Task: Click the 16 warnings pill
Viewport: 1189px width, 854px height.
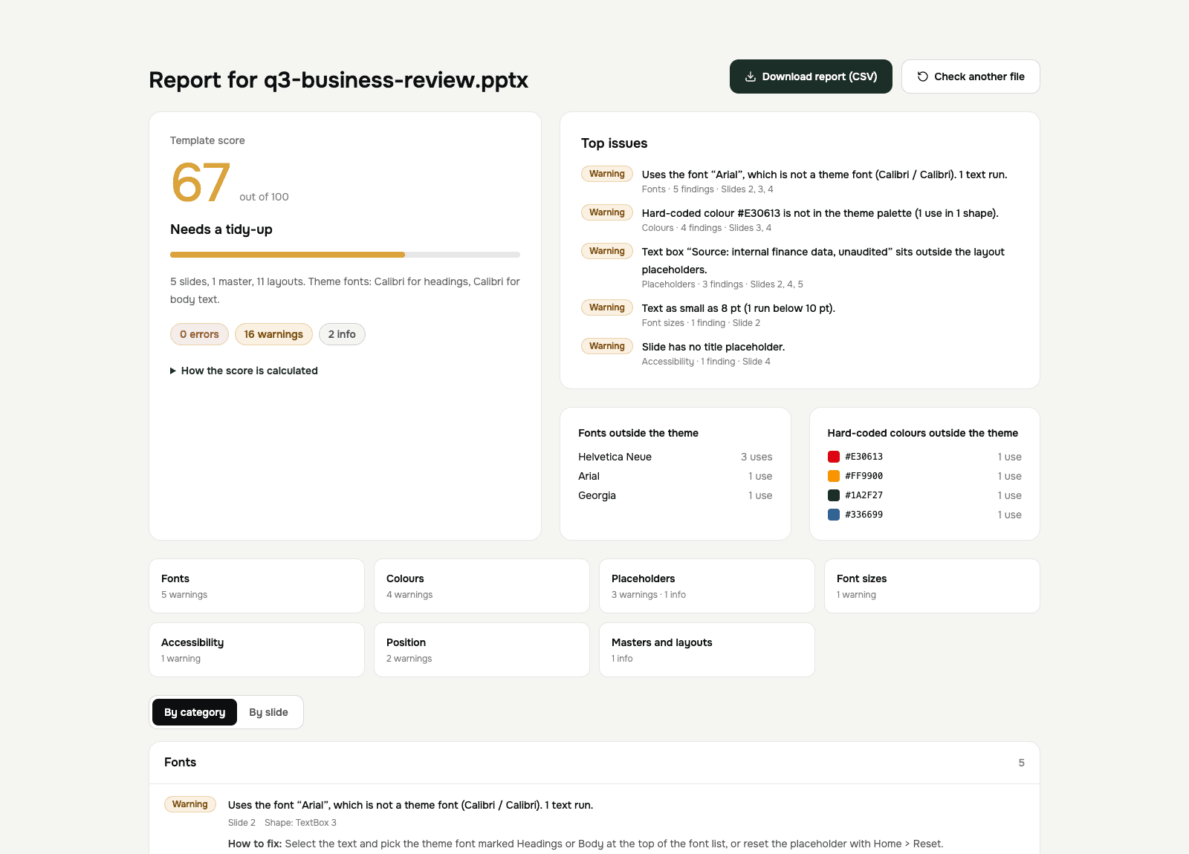Action: 273,334
